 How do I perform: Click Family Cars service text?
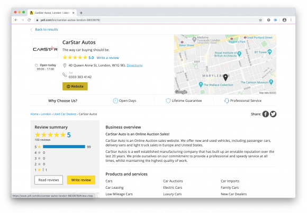[230, 188]
